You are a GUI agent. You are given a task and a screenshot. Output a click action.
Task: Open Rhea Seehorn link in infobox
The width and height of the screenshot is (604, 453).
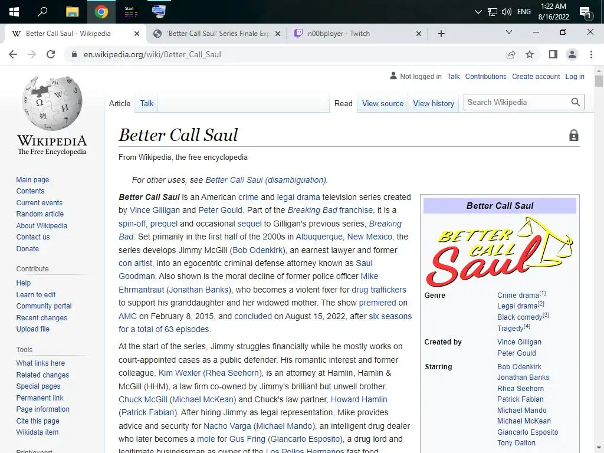(x=520, y=388)
